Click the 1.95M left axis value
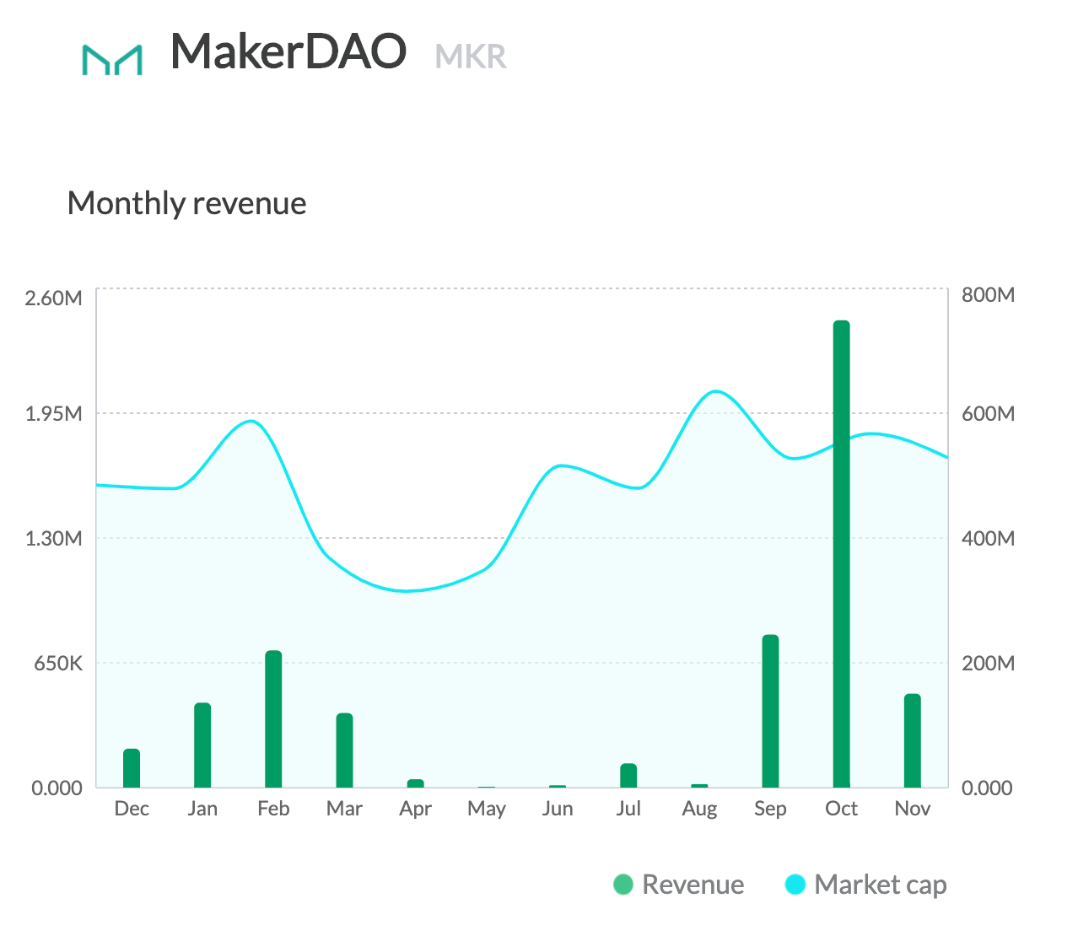This screenshot has width=1078, height=936. [x=54, y=414]
